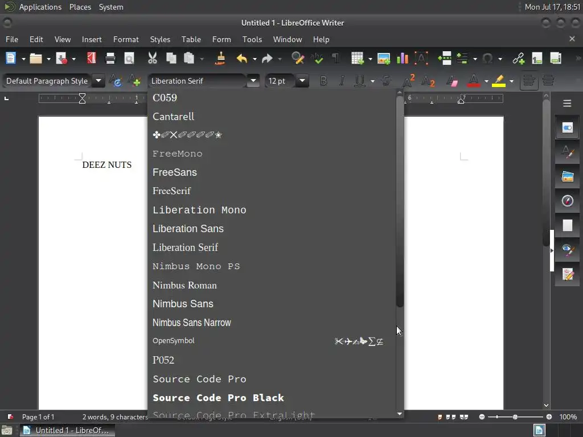The image size is (583, 437).
Task: Open the Tools menu
Action: pos(252,39)
